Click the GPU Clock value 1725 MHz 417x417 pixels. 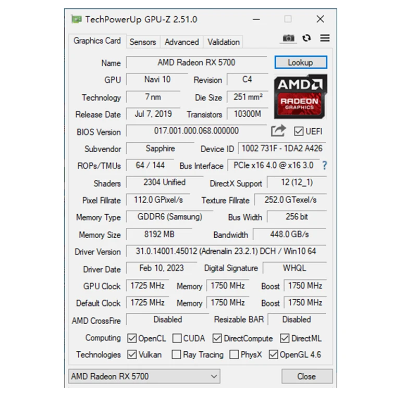coord(148,286)
